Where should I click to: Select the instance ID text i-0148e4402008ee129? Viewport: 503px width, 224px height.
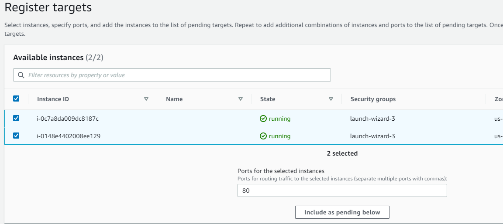[69, 136]
